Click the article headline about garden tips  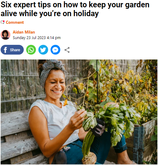click(75, 9)
